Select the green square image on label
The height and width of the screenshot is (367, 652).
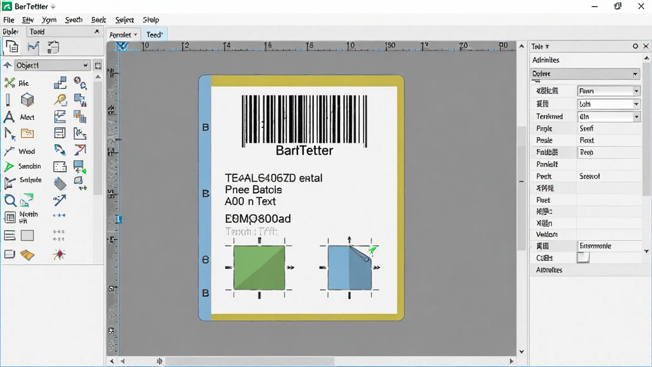click(259, 268)
